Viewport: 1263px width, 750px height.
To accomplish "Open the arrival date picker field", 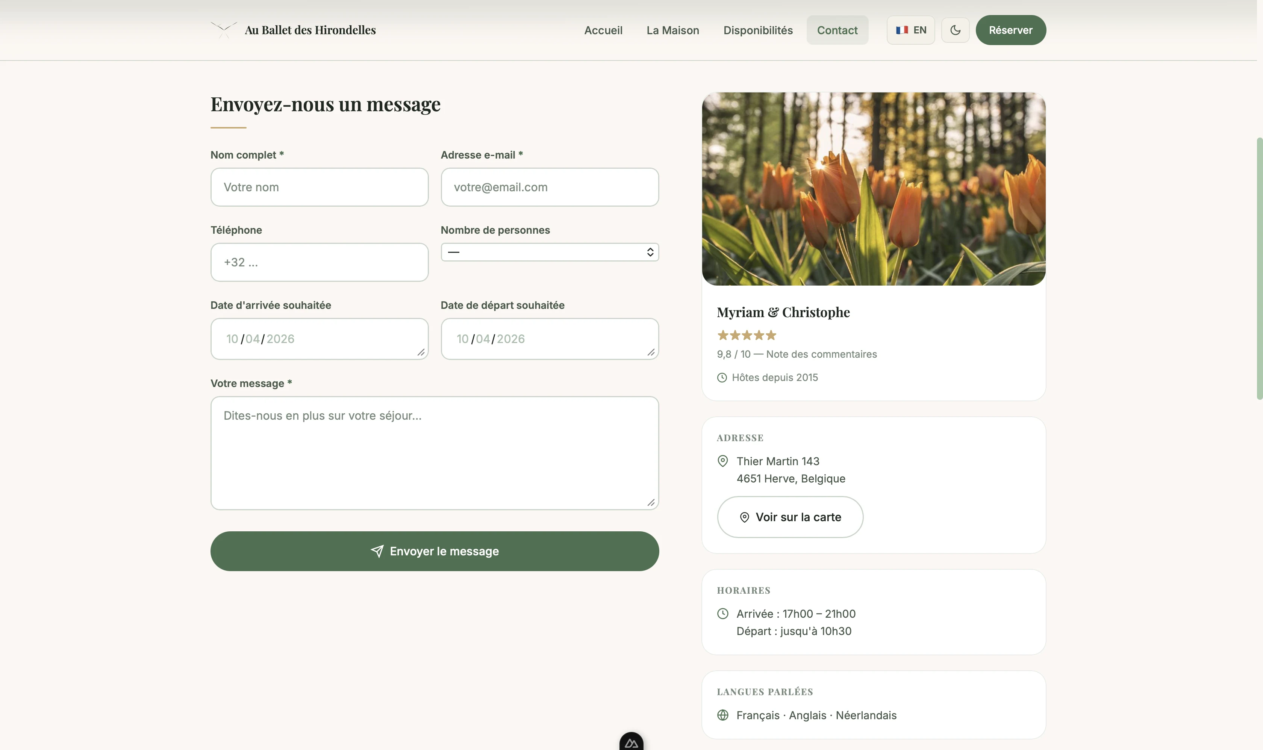I will click(319, 339).
